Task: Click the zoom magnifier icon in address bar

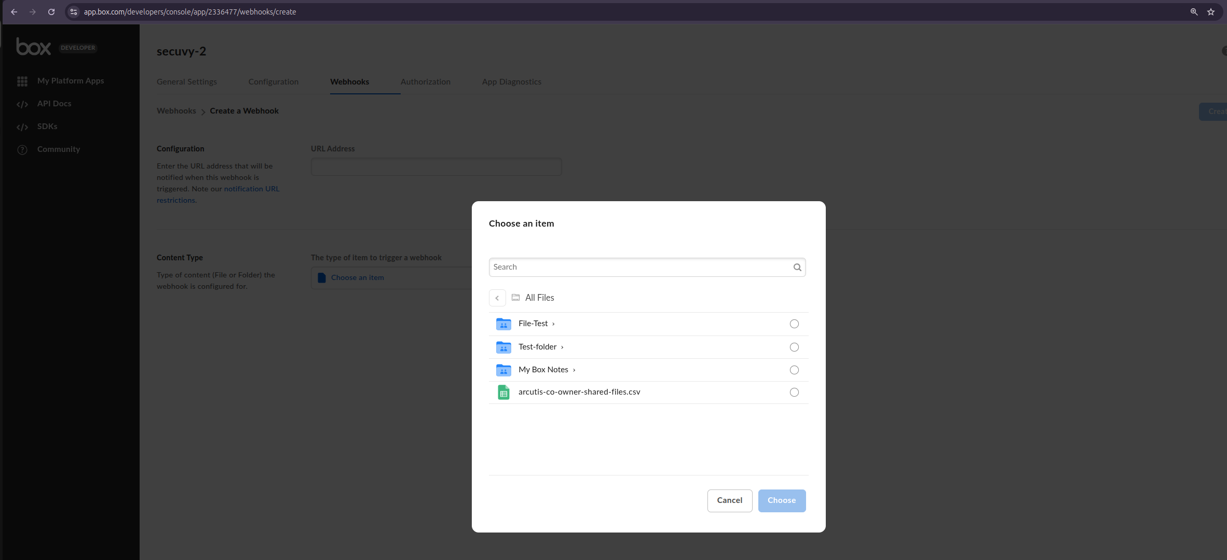Action: [1194, 12]
